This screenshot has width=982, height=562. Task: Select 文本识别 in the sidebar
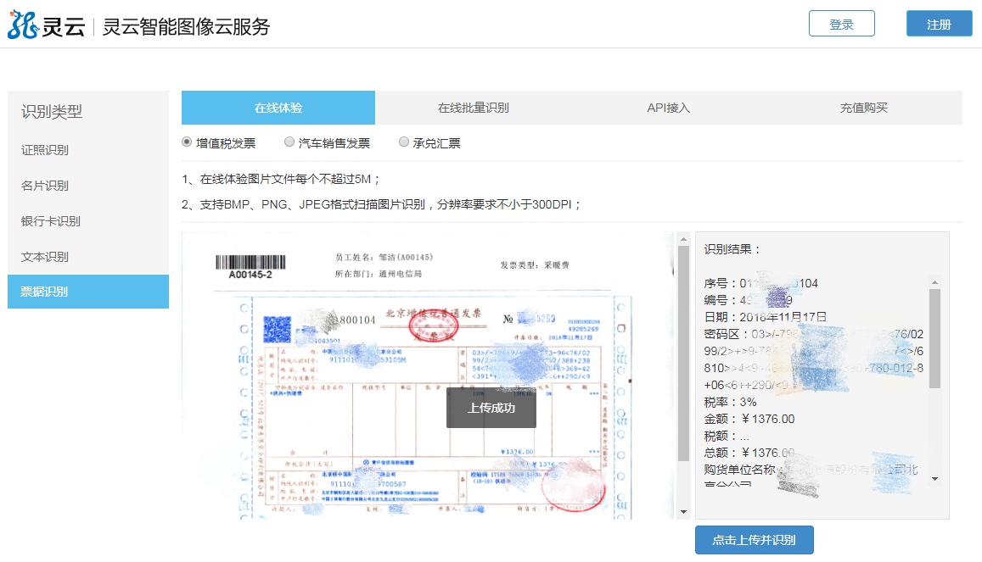(45, 257)
